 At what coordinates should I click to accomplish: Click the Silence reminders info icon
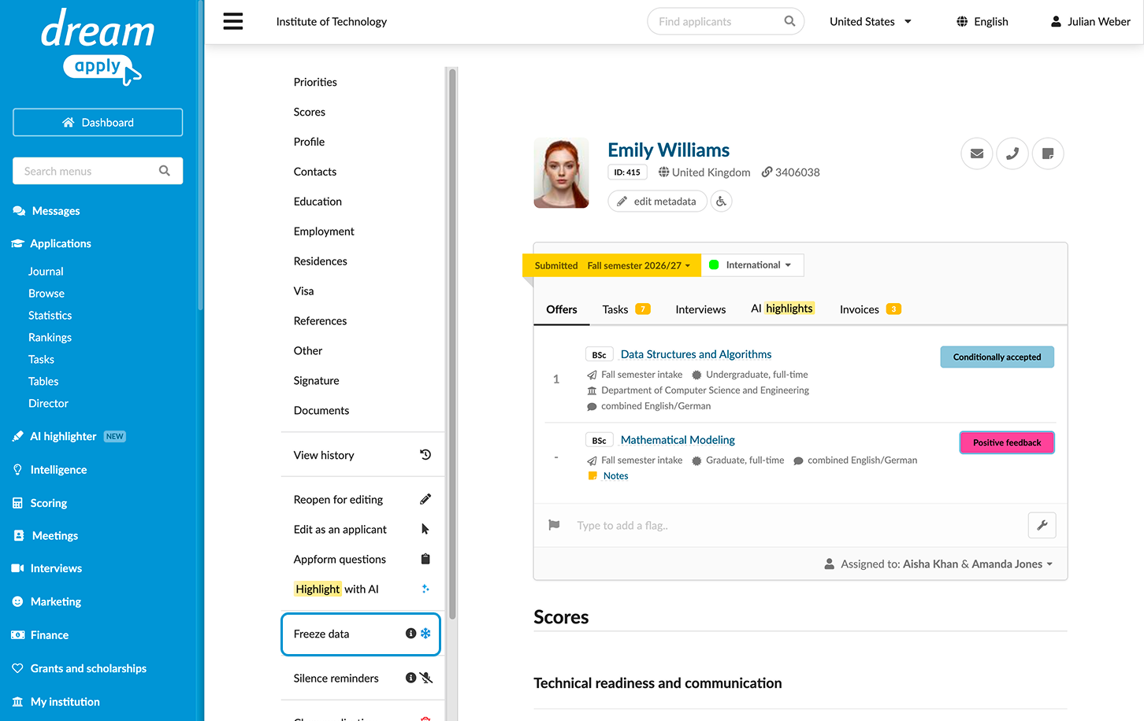point(410,678)
